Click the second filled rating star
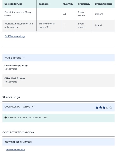 [100, 107]
